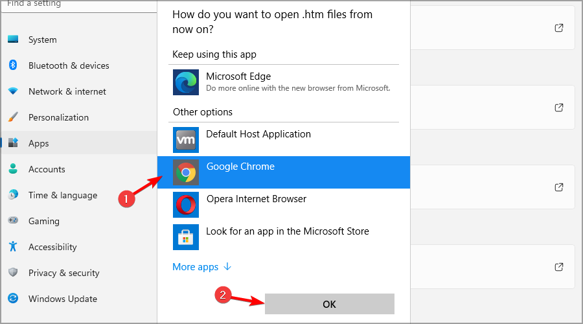This screenshot has height=324, width=583.
Task: Click the Accessibility figure icon
Action: click(13, 246)
